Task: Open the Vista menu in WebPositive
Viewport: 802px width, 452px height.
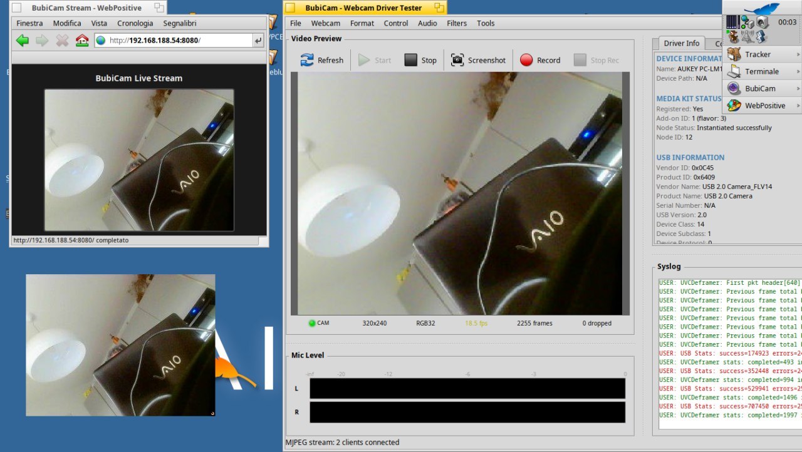Action: 99,23
